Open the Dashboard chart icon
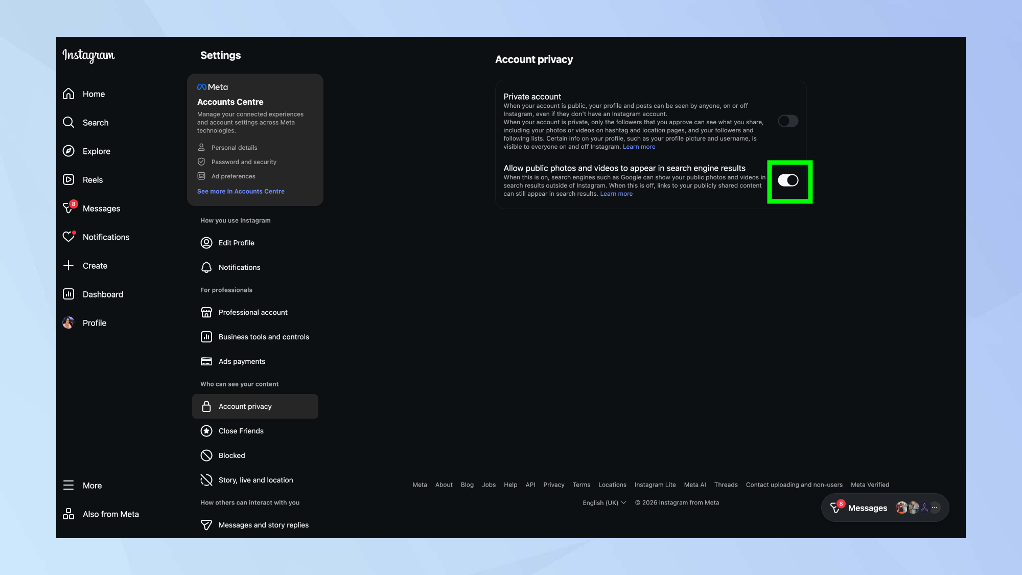1022x575 pixels. click(68, 294)
